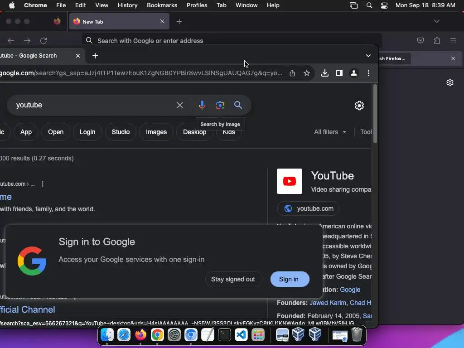
Task: Open Google quick settings gear
Action: [359, 105]
